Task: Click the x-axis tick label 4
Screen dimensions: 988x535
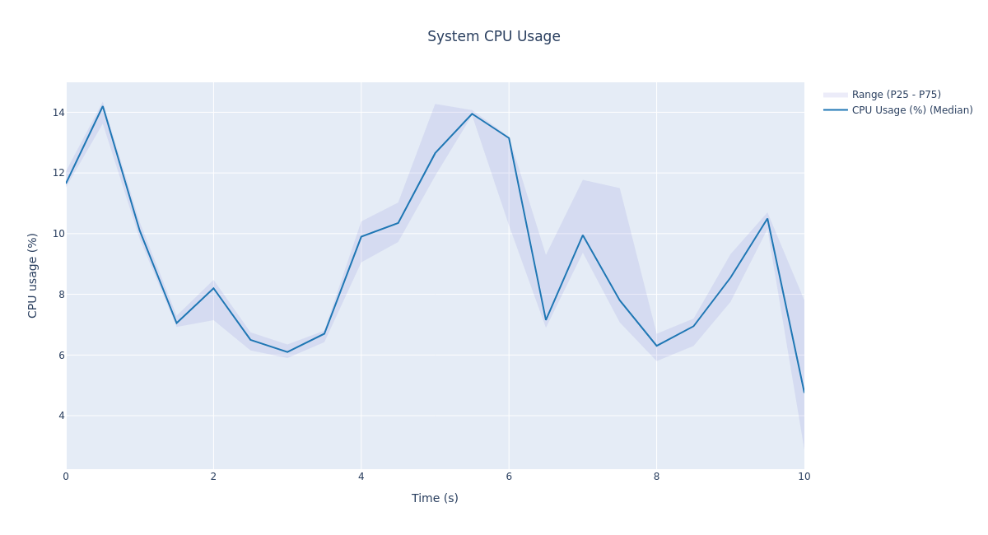Action: click(361, 477)
